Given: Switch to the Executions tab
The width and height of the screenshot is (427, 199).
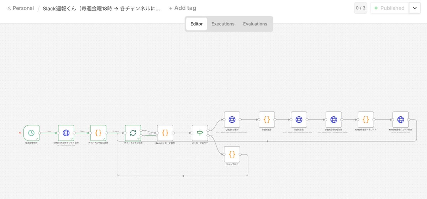Looking at the screenshot, I should pyautogui.click(x=223, y=24).
